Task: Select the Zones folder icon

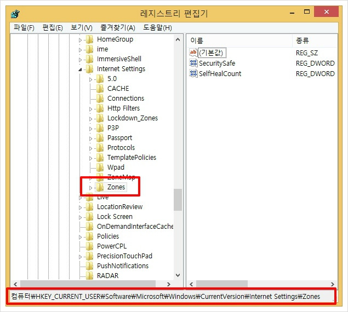Action: point(100,187)
